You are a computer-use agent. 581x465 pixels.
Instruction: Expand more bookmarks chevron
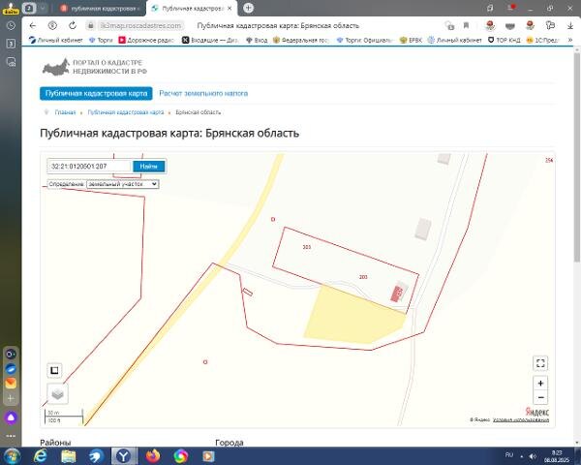570,40
